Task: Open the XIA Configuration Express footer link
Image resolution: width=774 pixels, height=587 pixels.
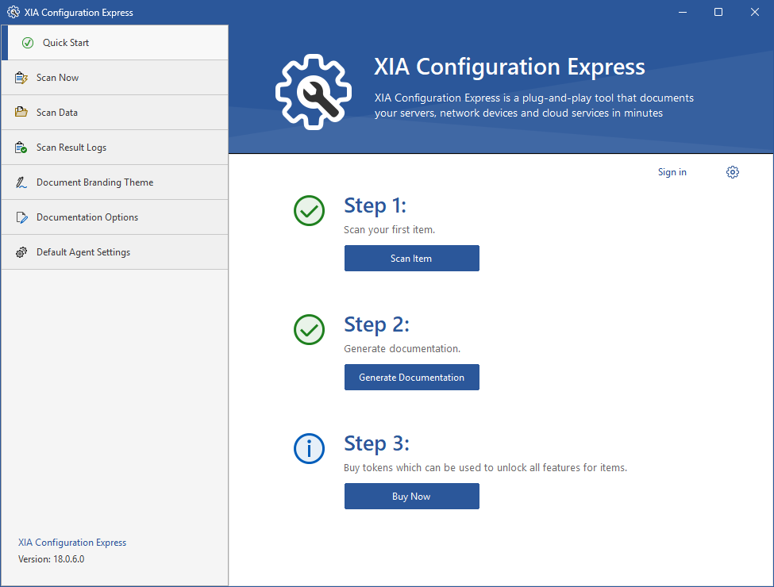Action: click(x=72, y=543)
